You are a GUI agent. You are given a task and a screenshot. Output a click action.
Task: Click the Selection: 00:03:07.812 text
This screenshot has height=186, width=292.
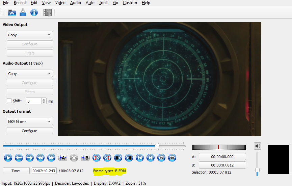pyautogui.click(x=212, y=172)
